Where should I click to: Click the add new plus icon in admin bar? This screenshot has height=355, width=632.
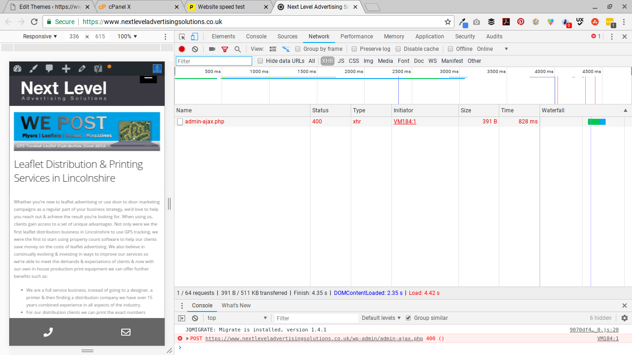pyautogui.click(x=66, y=68)
